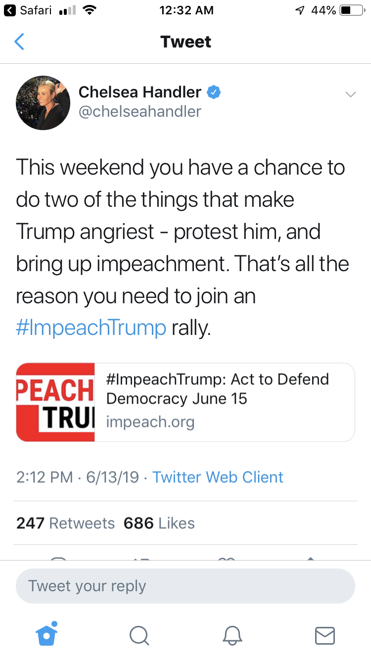Open the Messages envelope tab
Viewport: 371px width, 660px height.
coord(325,635)
